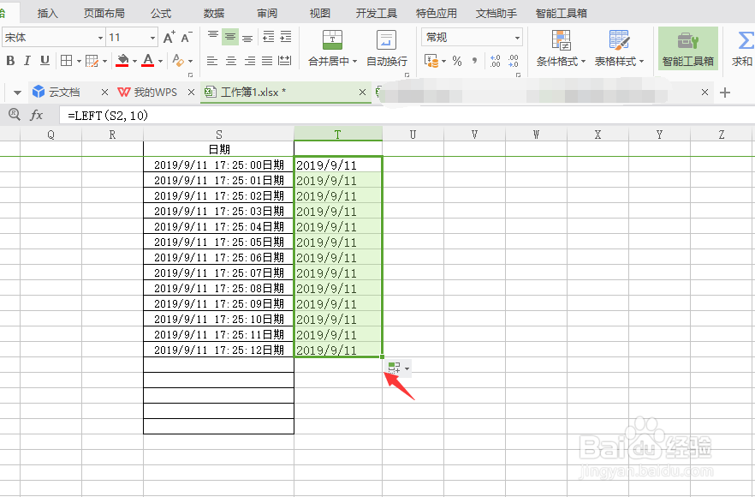Align text right

pyautogui.click(x=249, y=61)
